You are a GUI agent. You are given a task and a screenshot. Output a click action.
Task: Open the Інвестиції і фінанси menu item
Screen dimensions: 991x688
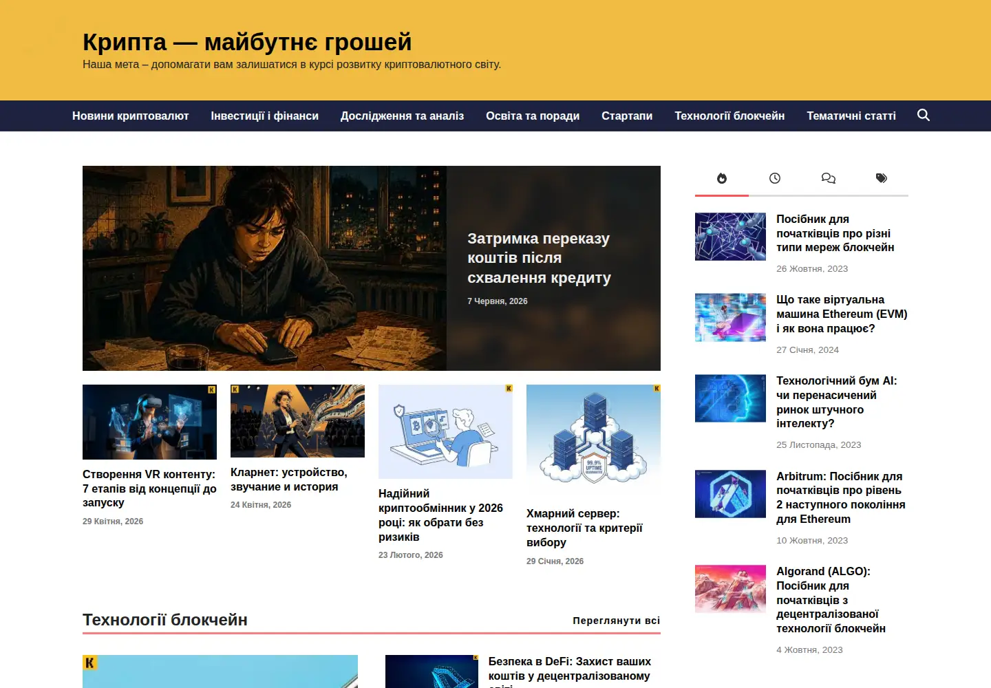click(265, 116)
